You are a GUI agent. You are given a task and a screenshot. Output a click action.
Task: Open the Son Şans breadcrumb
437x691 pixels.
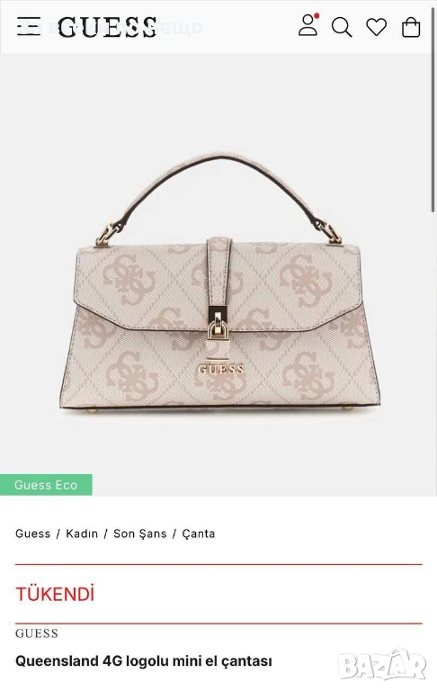click(140, 534)
